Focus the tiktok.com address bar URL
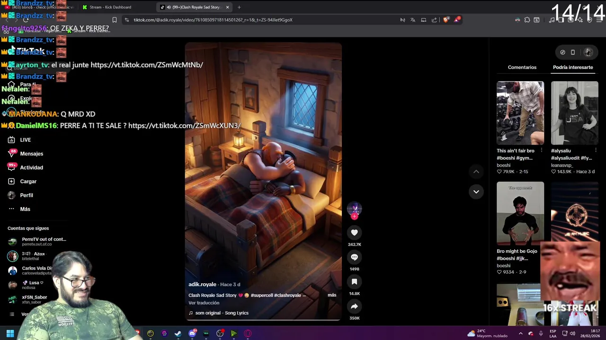Image resolution: width=606 pixels, height=340 pixels. pyautogui.click(x=213, y=20)
